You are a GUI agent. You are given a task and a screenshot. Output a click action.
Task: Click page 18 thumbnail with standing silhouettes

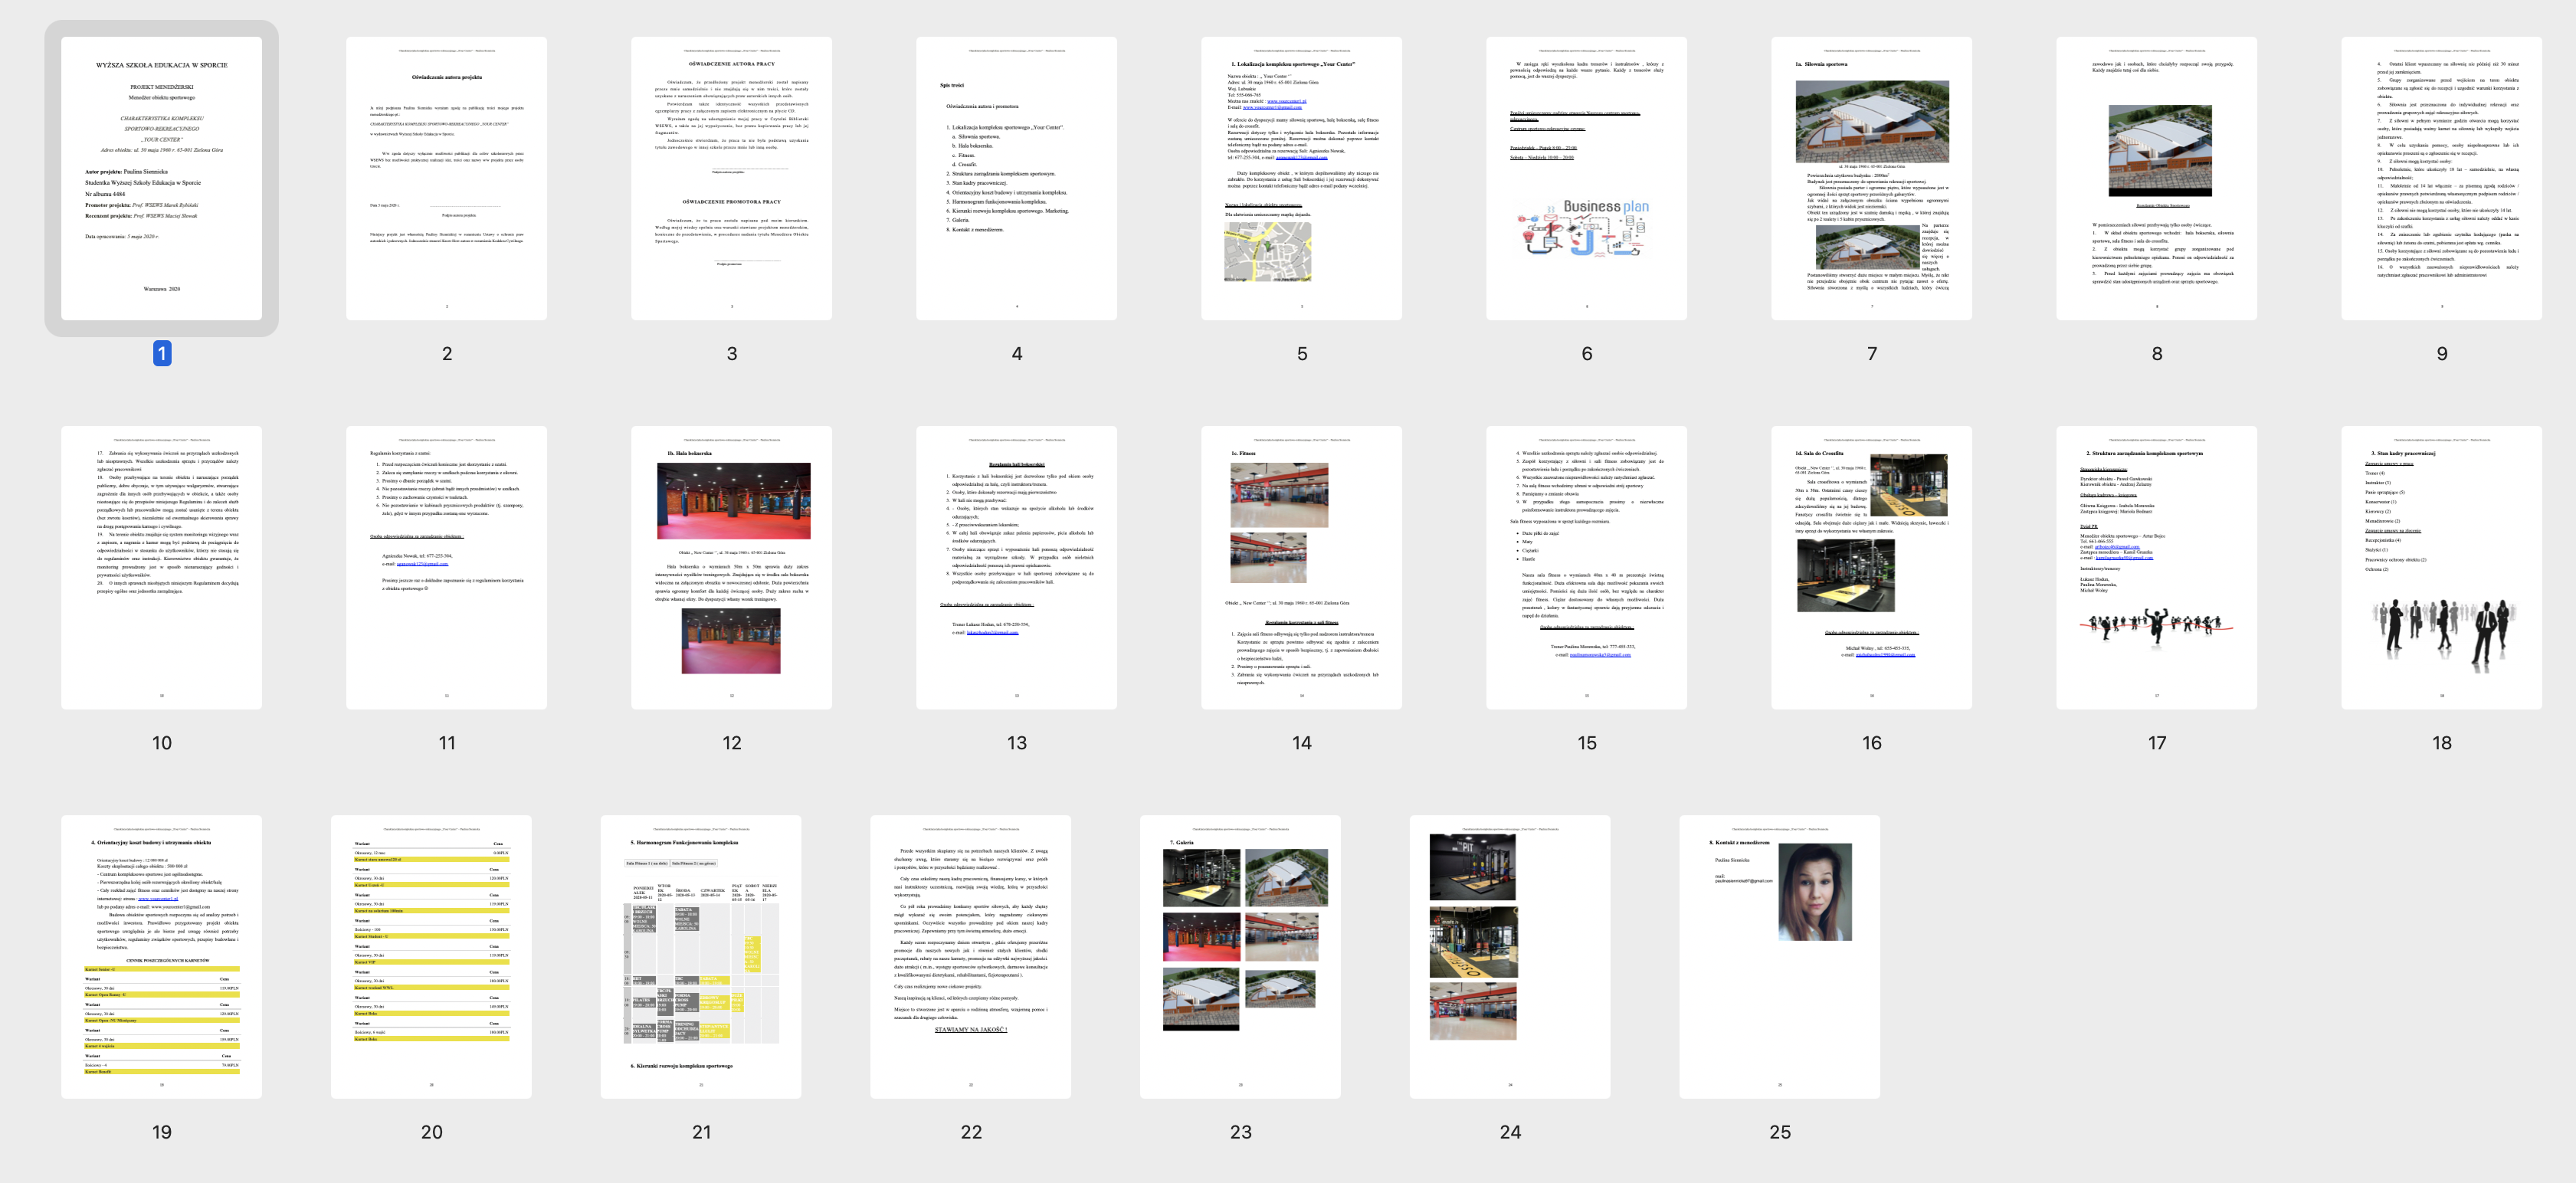pyautogui.click(x=2441, y=567)
